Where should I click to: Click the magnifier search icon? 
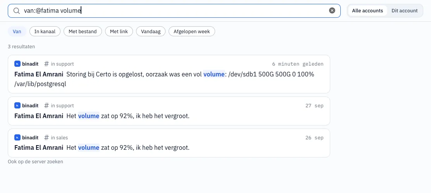point(17,11)
